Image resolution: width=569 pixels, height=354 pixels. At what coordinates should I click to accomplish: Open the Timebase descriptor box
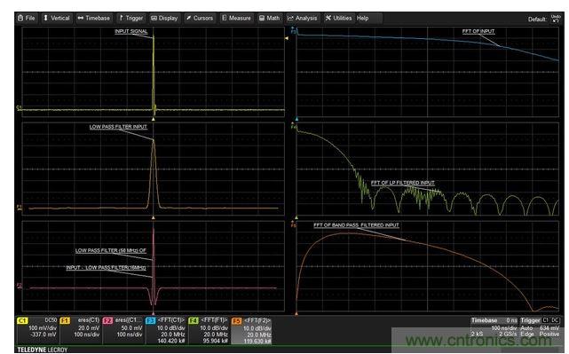pyautogui.click(x=494, y=327)
